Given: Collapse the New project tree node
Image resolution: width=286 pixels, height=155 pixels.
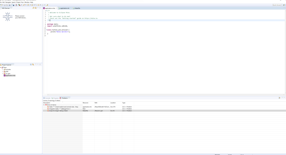Looking at the screenshot, I should point(1,67).
